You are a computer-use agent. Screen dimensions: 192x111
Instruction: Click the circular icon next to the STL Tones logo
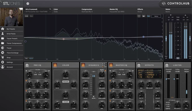click(x=28, y=4)
